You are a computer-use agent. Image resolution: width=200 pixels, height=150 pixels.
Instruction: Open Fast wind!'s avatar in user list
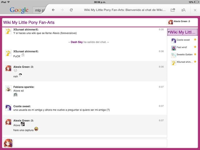[174, 48]
